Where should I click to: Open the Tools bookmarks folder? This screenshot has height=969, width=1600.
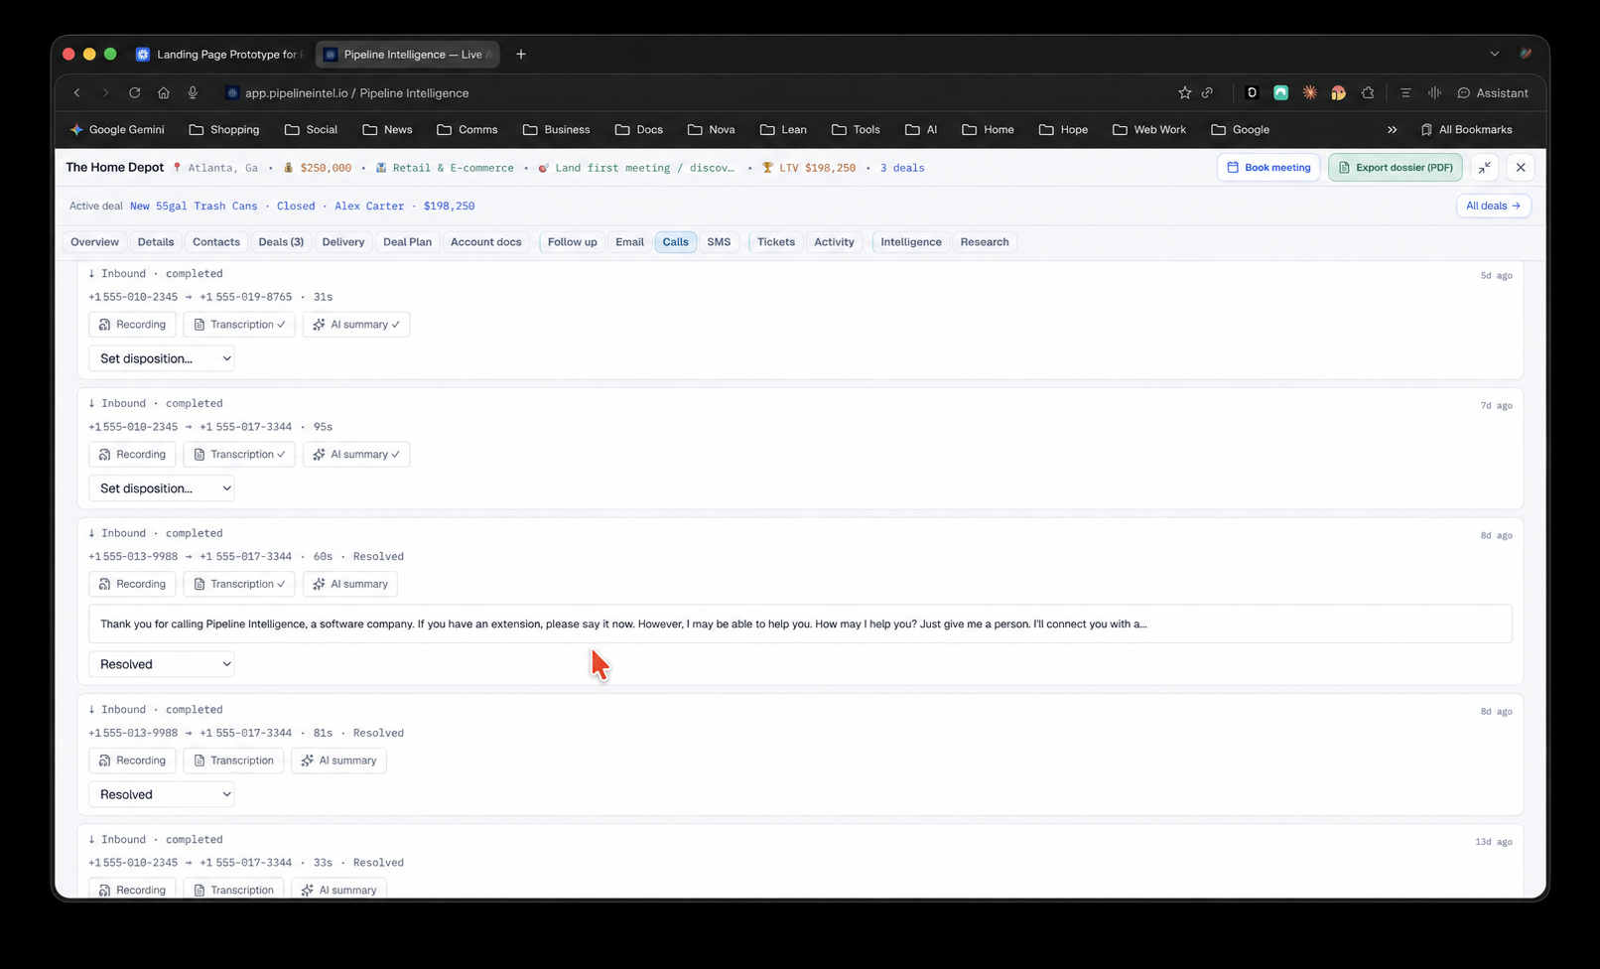pyautogui.click(x=856, y=129)
